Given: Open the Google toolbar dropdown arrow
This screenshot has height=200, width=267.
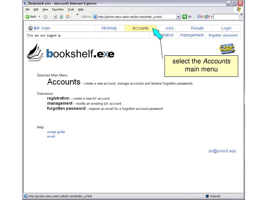Looking at the screenshot, I should (x=211, y=17).
